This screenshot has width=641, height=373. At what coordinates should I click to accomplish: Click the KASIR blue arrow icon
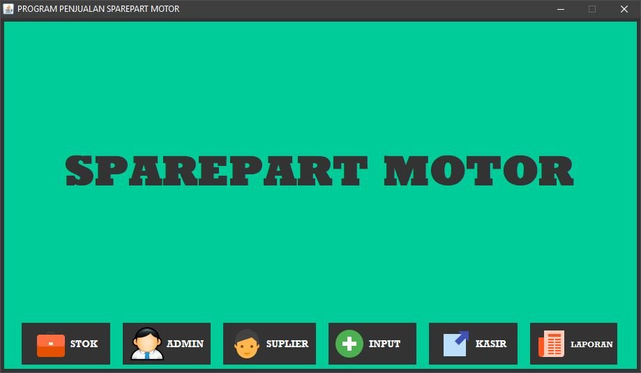tap(456, 344)
